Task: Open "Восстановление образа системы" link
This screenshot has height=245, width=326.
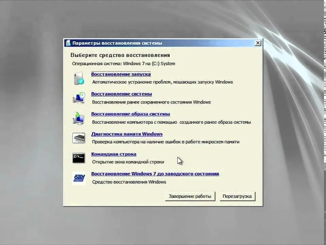Action: click(131, 114)
